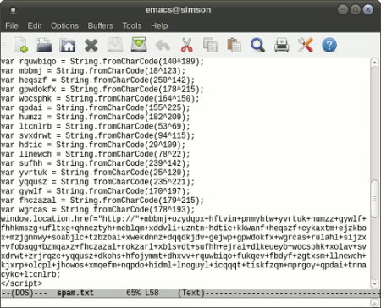Image resolution: width=381 pixels, height=308 pixels.
Task: Place cursor on the 'var fhczazal' line
Action: [x=102, y=201]
